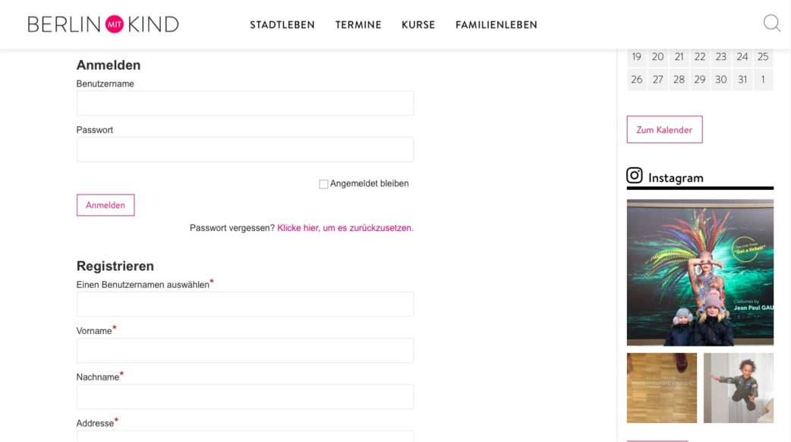Image resolution: width=791 pixels, height=442 pixels.
Task: Click the Instagram section heading text
Action: pyautogui.click(x=676, y=178)
